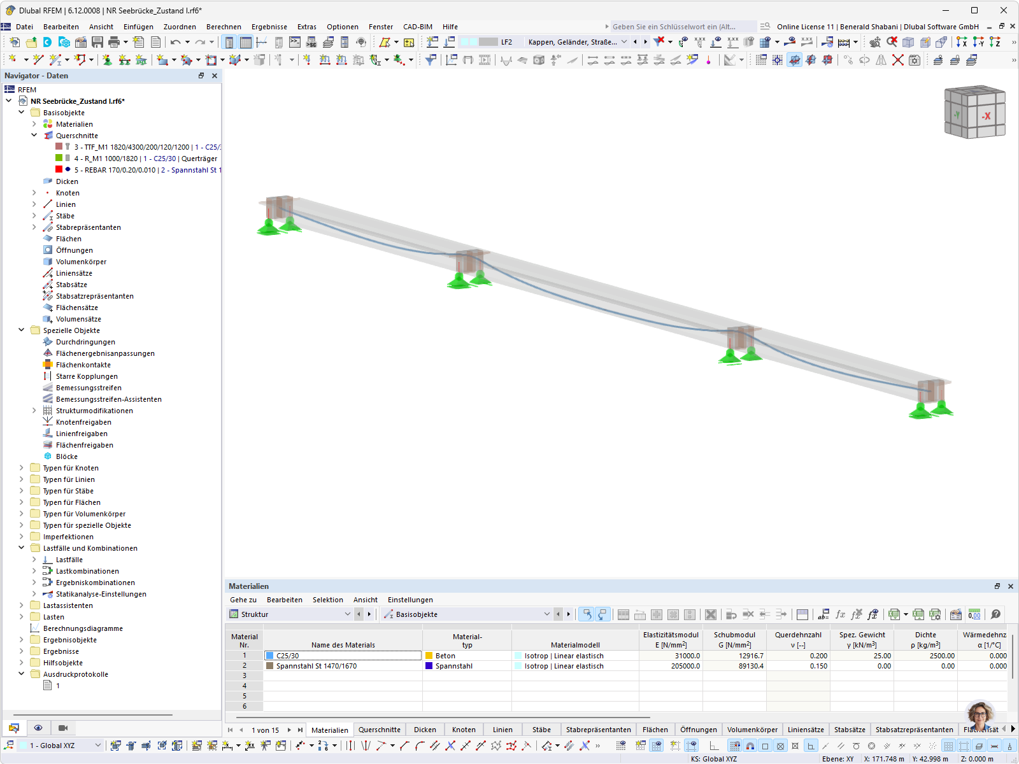1019x764 pixels.
Task: Activate the Undo icon
Action: (x=176, y=42)
